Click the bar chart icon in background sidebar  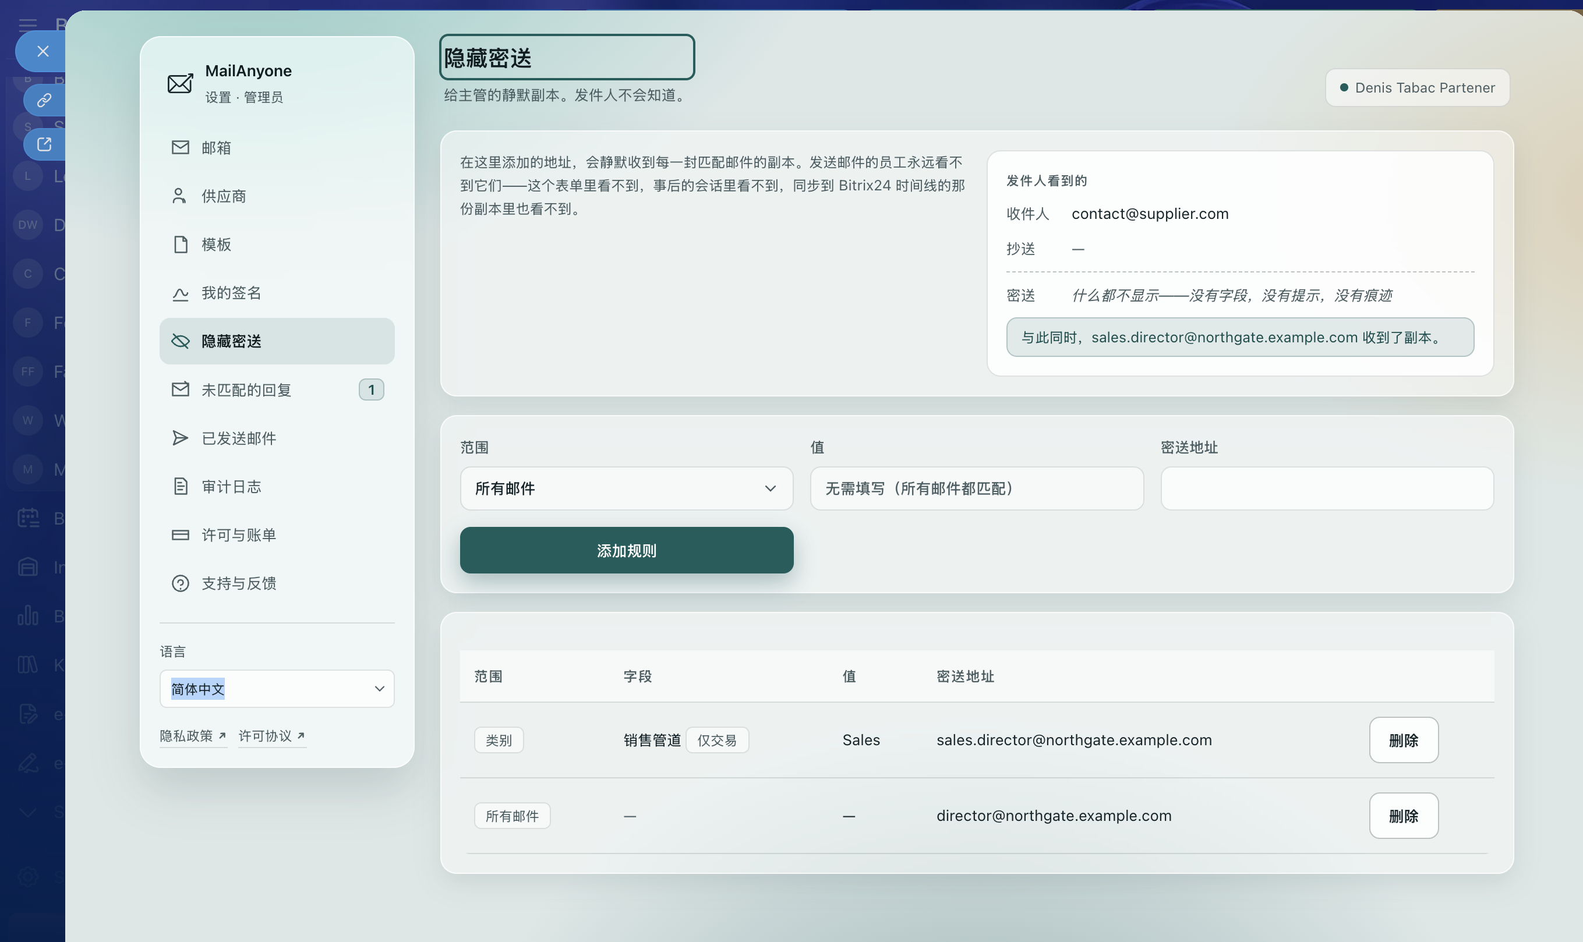click(x=28, y=616)
